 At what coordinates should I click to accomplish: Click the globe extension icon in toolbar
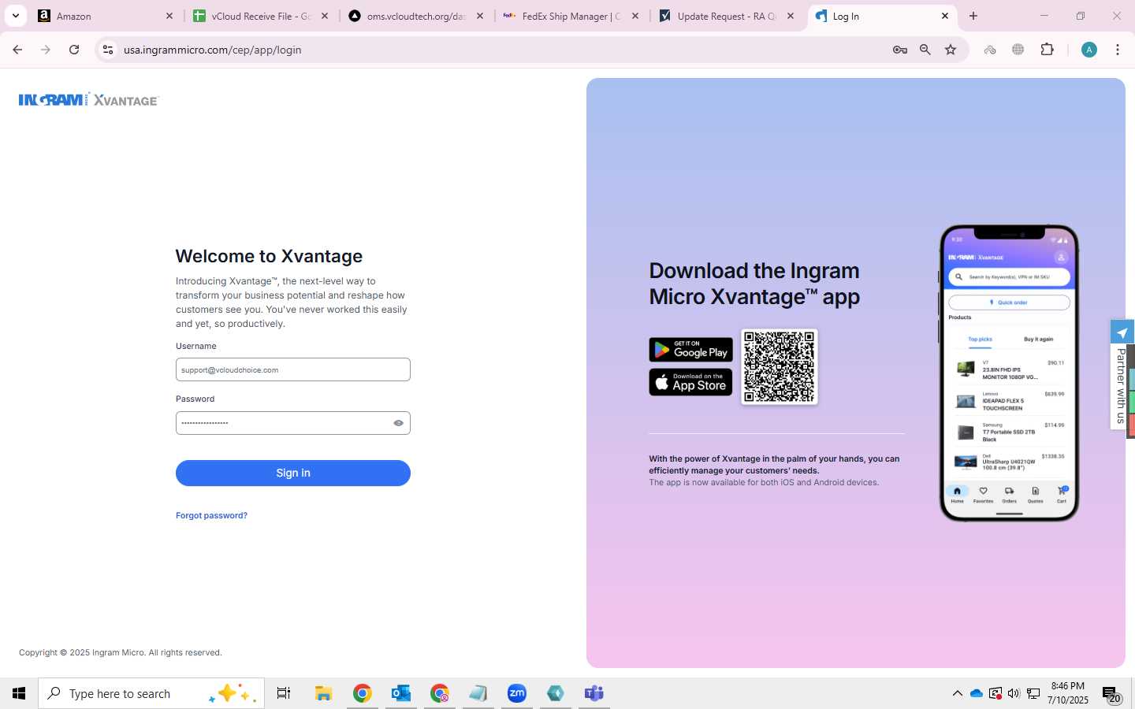click(x=1018, y=50)
